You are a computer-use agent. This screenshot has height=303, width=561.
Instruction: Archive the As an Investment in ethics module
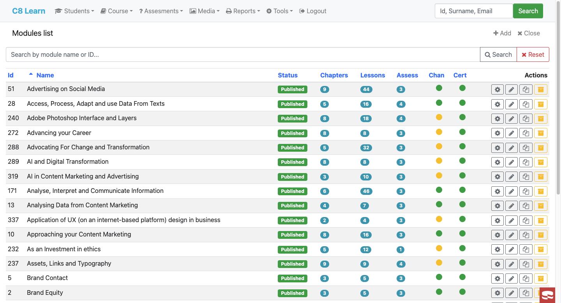coord(541,249)
